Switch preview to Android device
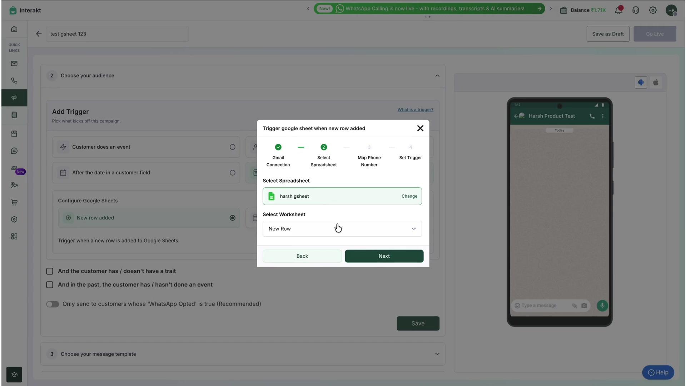Screen dimensions: 686x386 (641, 83)
